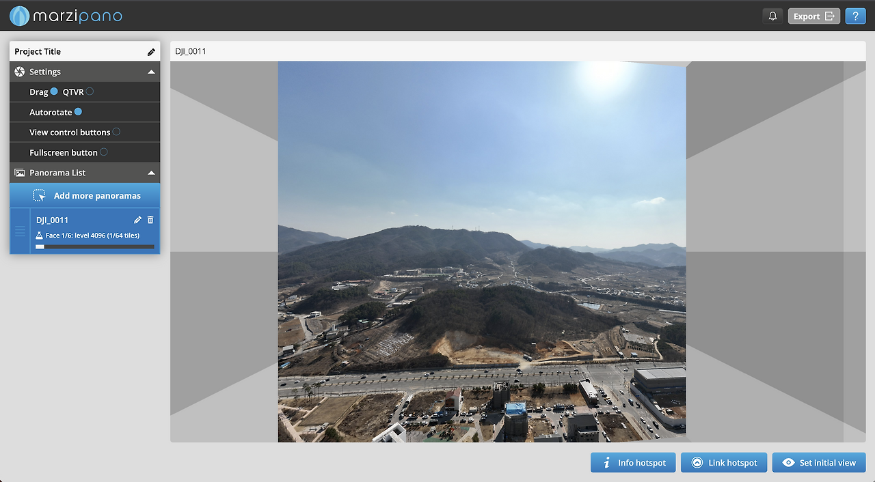Enable View control buttons
The height and width of the screenshot is (482, 875).
point(116,132)
